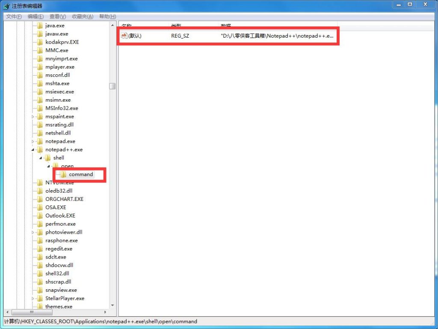Open the 收藏夹(A) menu
Screen dimensions: 438x329
point(83,17)
